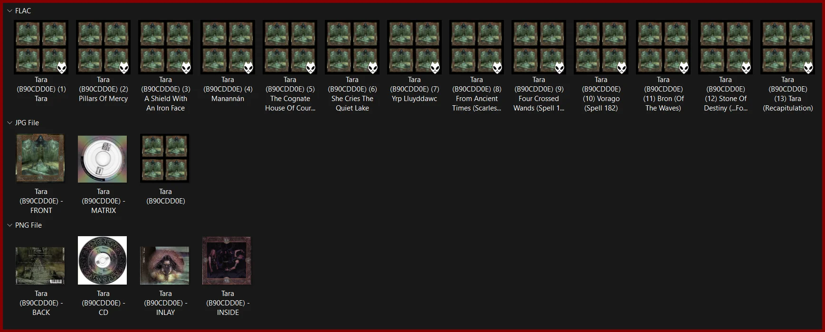This screenshot has width=825, height=332.
Task: Select the INLAY PNG thumbnail
Action: [x=165, y=266]
